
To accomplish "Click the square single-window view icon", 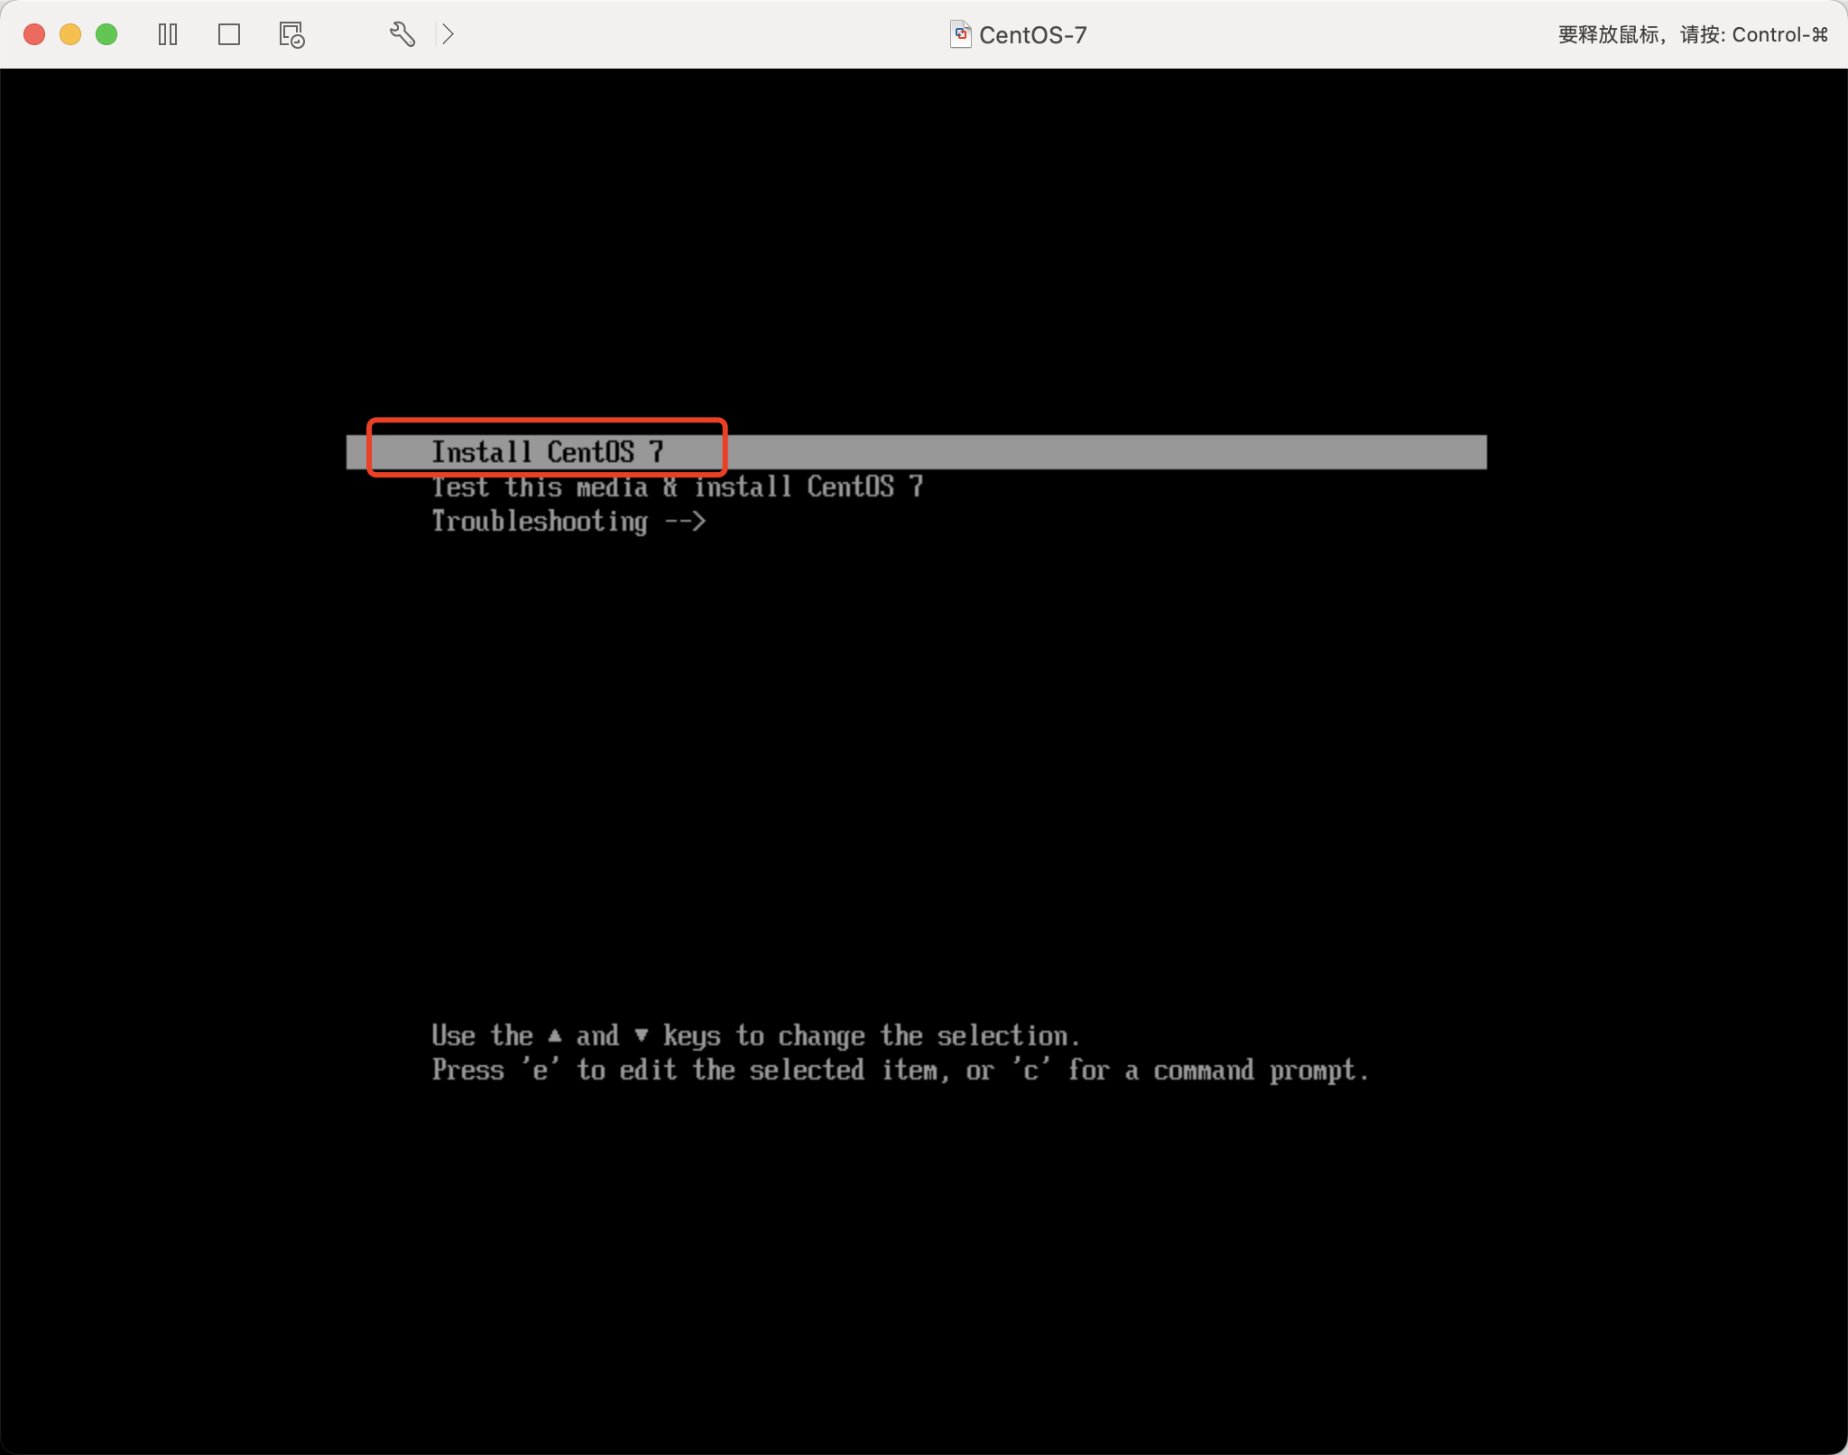I will point(229,34).
